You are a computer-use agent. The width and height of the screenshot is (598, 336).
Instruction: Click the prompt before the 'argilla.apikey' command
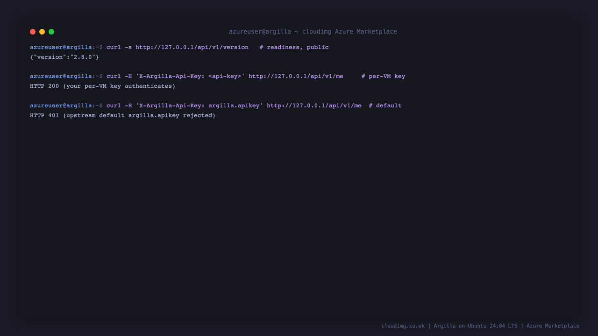66,105
